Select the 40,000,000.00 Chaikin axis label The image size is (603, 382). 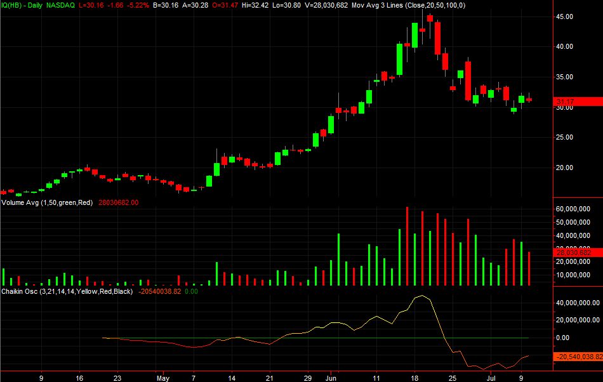tap(578, 303)
